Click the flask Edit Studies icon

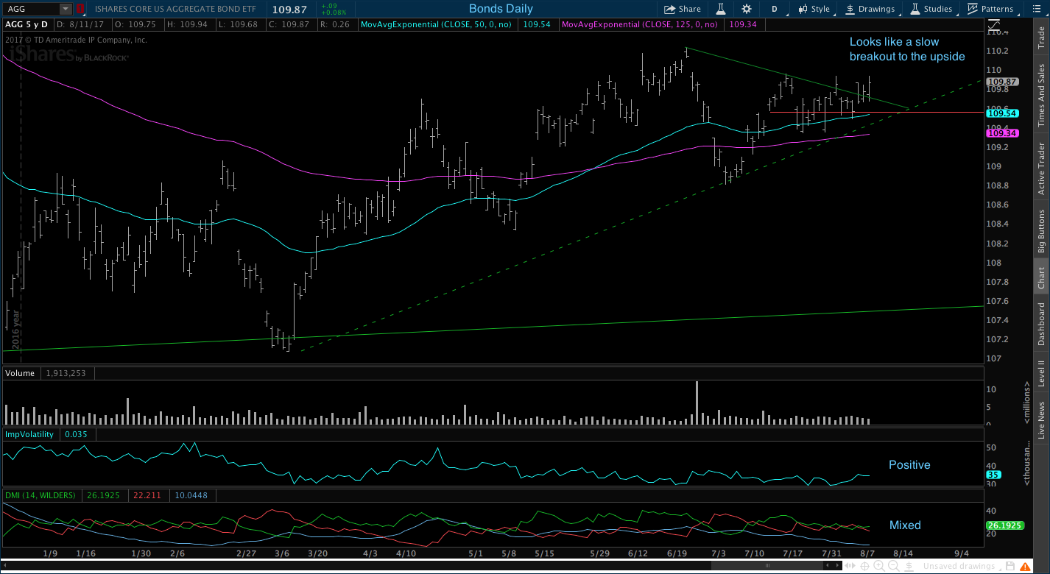pos(721,9)
